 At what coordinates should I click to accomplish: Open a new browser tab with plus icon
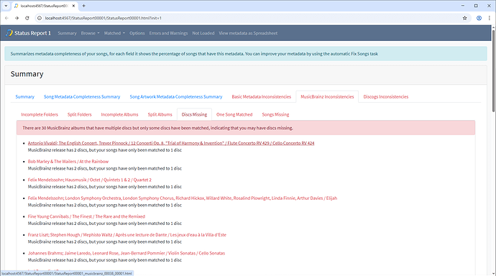pyautogui.click(x=84, y=6)
